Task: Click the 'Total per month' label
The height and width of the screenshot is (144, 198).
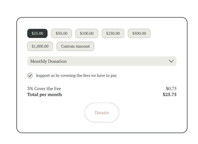Action: click(x=44, y=94)
